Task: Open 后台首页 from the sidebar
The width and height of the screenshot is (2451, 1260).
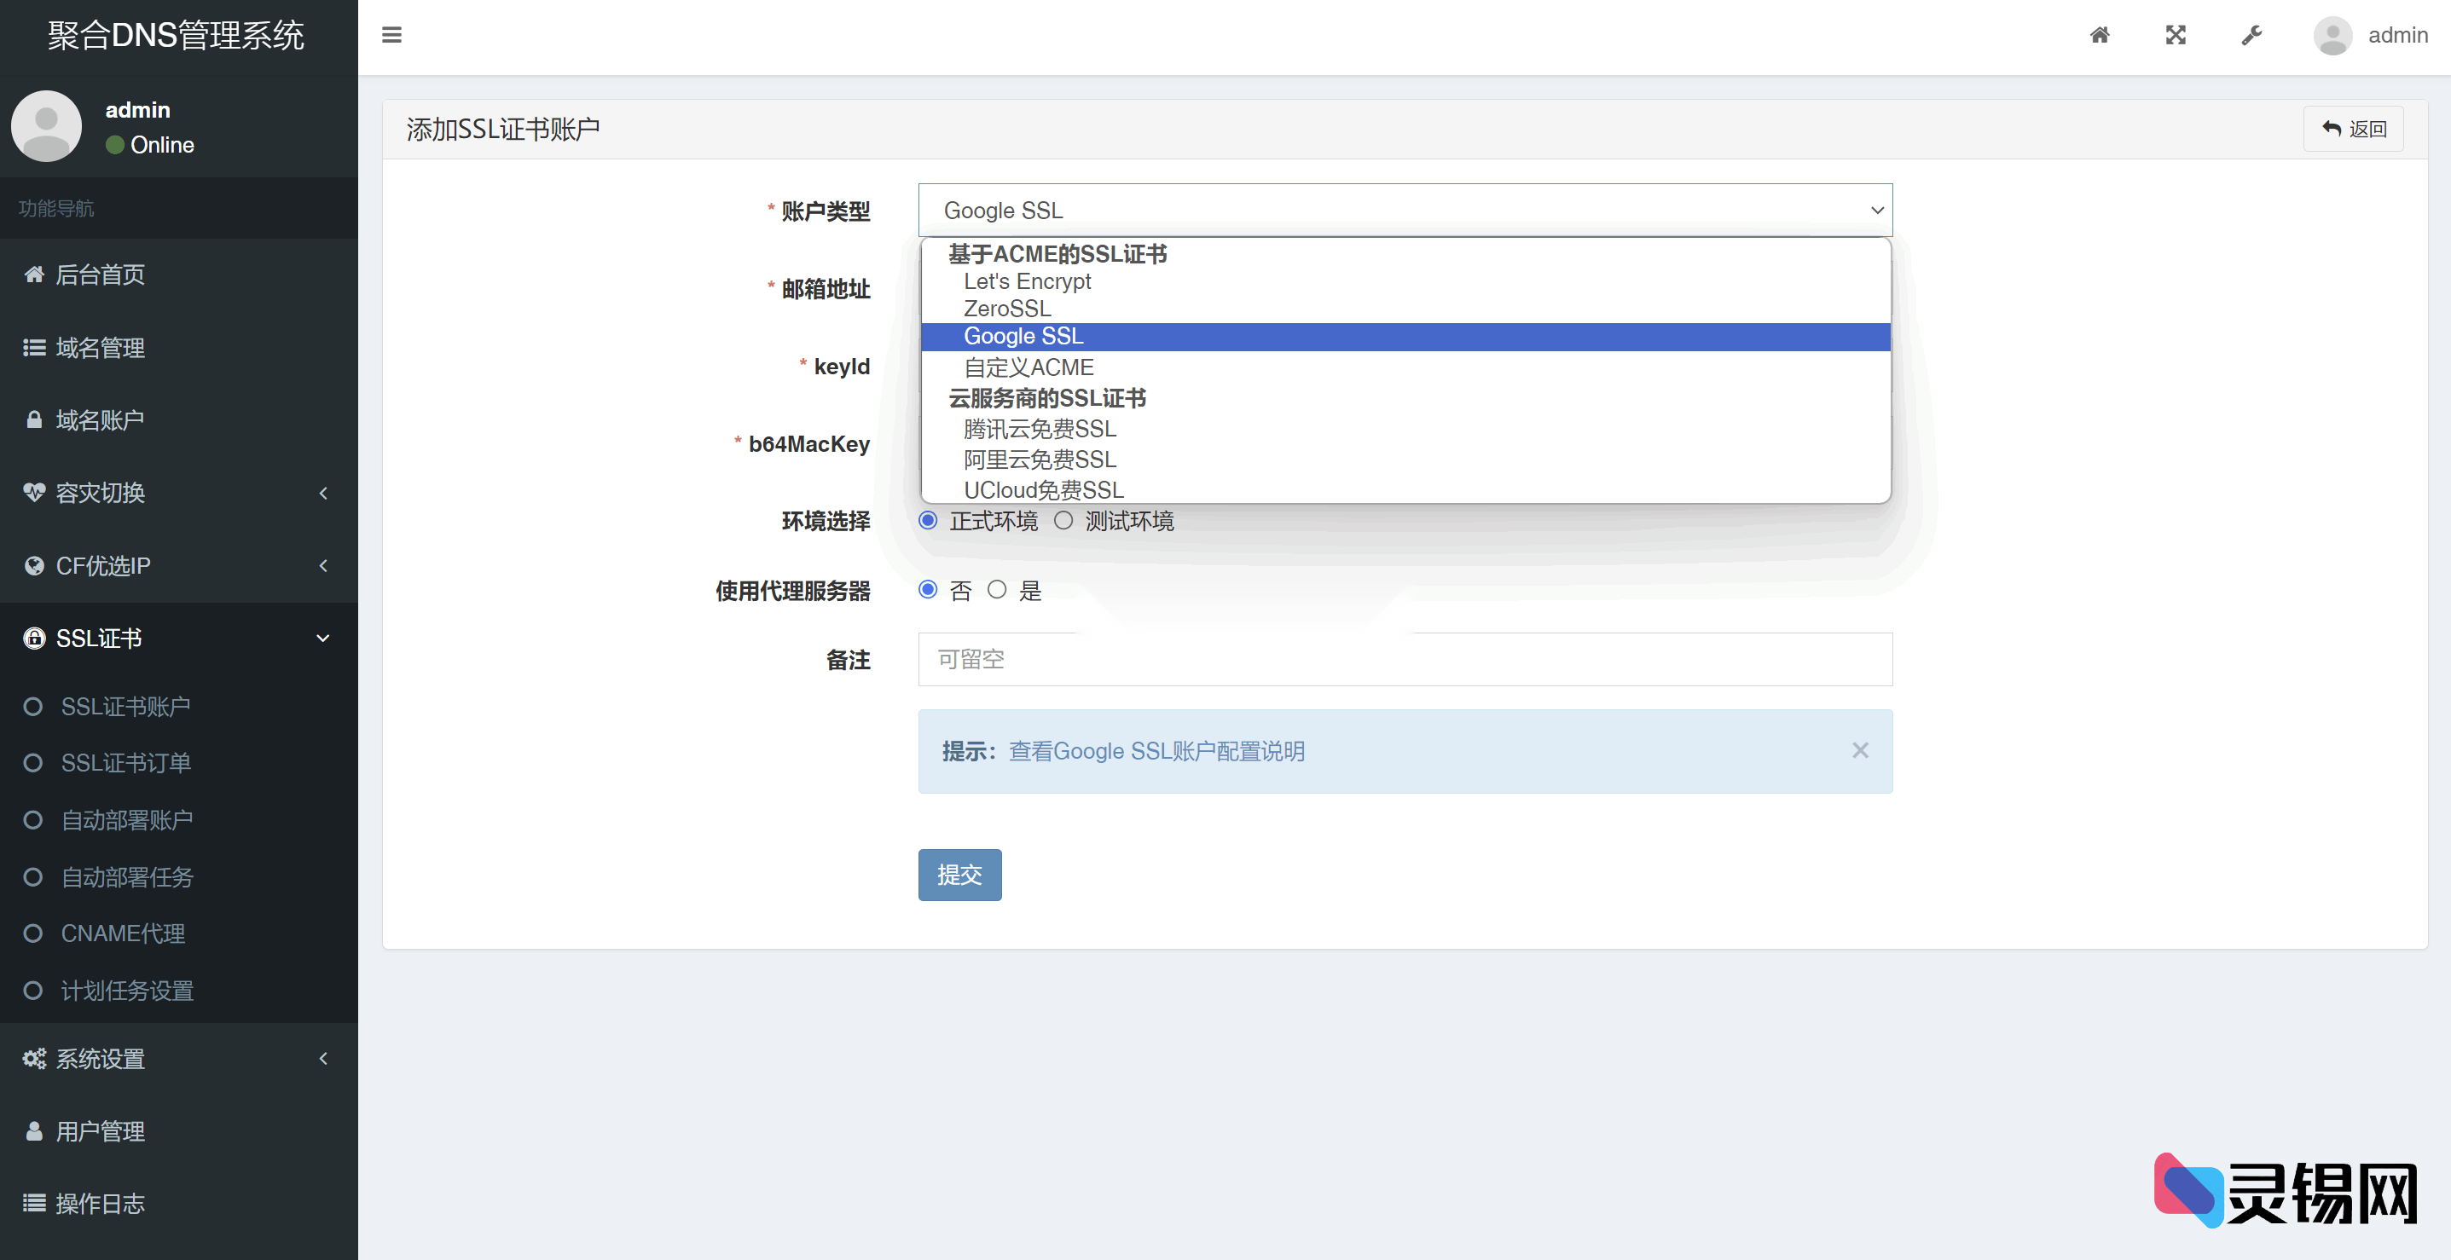Action: click(100, 275)
